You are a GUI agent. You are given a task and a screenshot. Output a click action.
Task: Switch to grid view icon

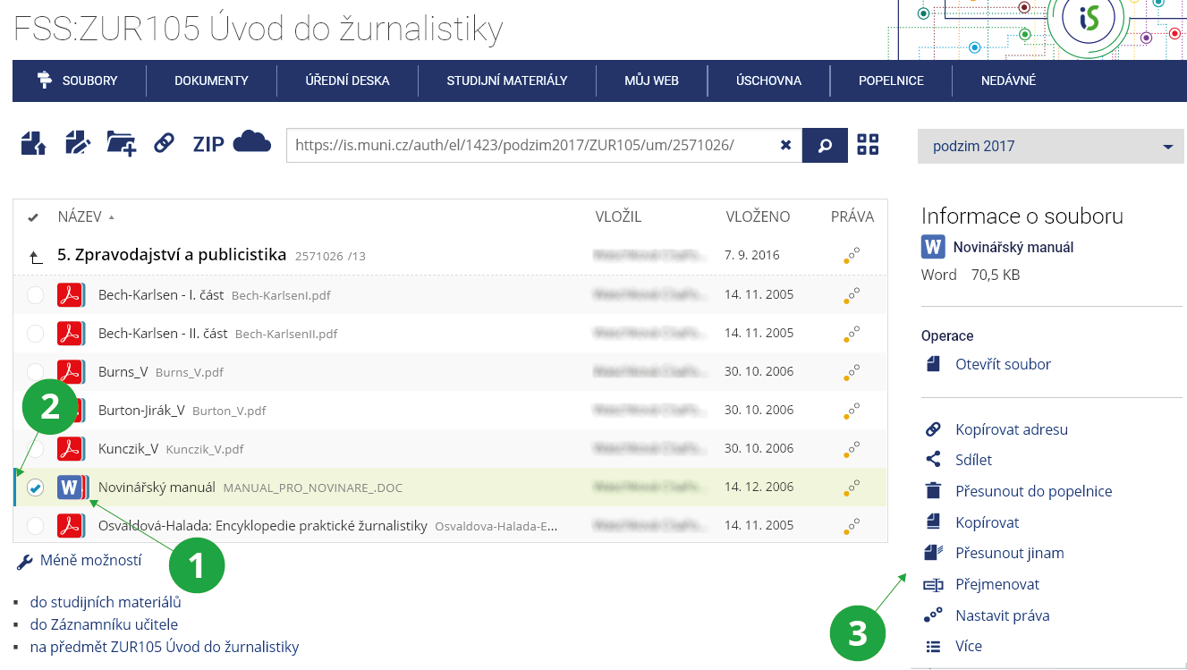coord(868,145)
